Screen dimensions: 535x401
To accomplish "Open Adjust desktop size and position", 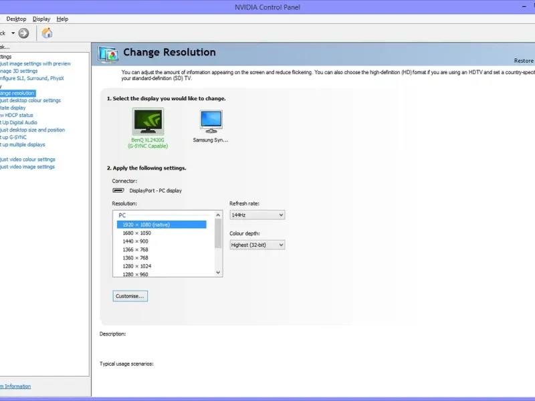I will (32, 130).
